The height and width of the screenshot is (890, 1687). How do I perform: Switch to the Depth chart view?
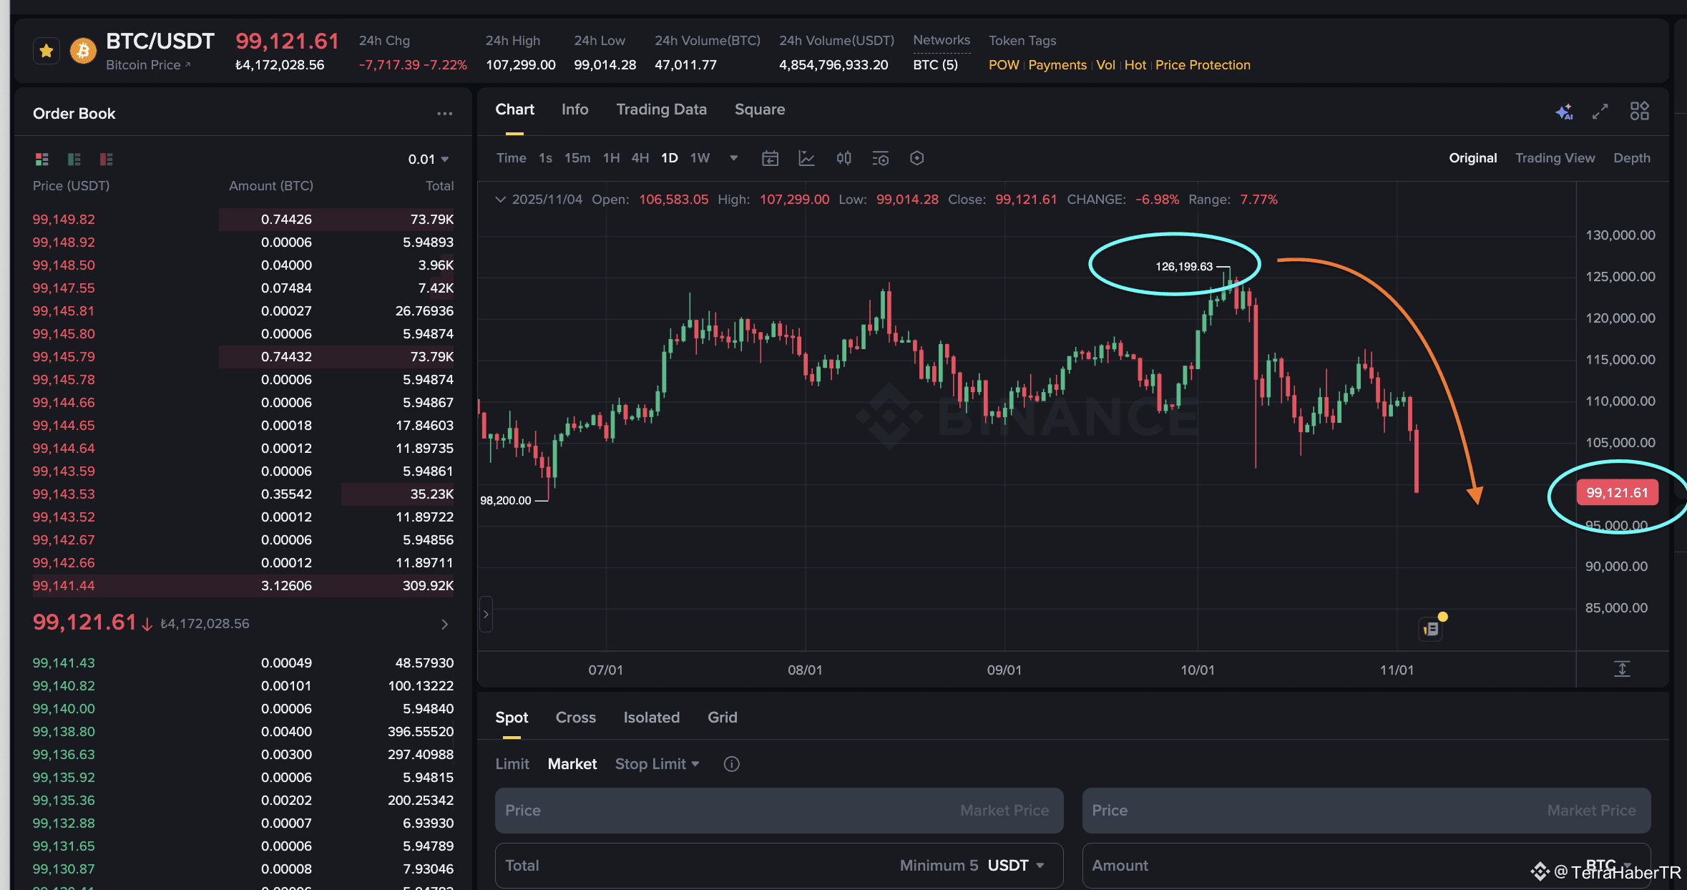pyautogui.click(x=1632, y=158)
